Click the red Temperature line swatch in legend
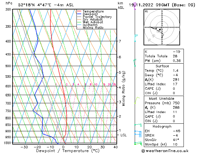The image size is (198, 153). tap(79, 11)
